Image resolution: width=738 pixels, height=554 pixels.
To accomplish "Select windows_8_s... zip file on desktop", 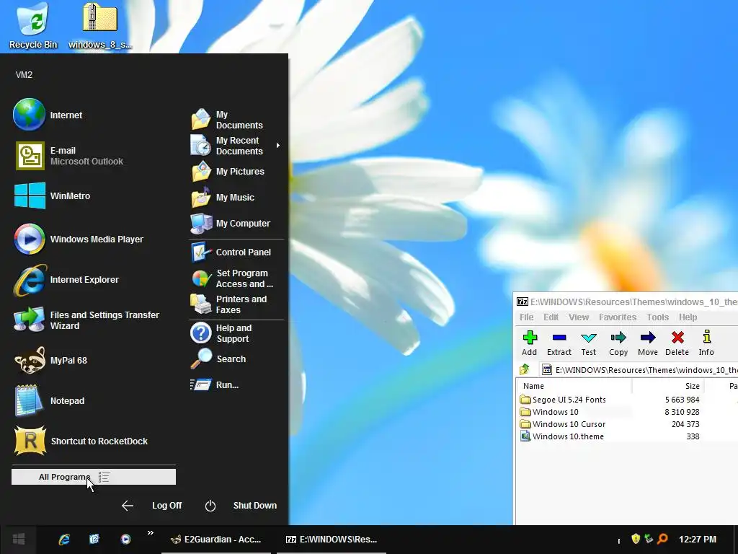I will [99, 26].
